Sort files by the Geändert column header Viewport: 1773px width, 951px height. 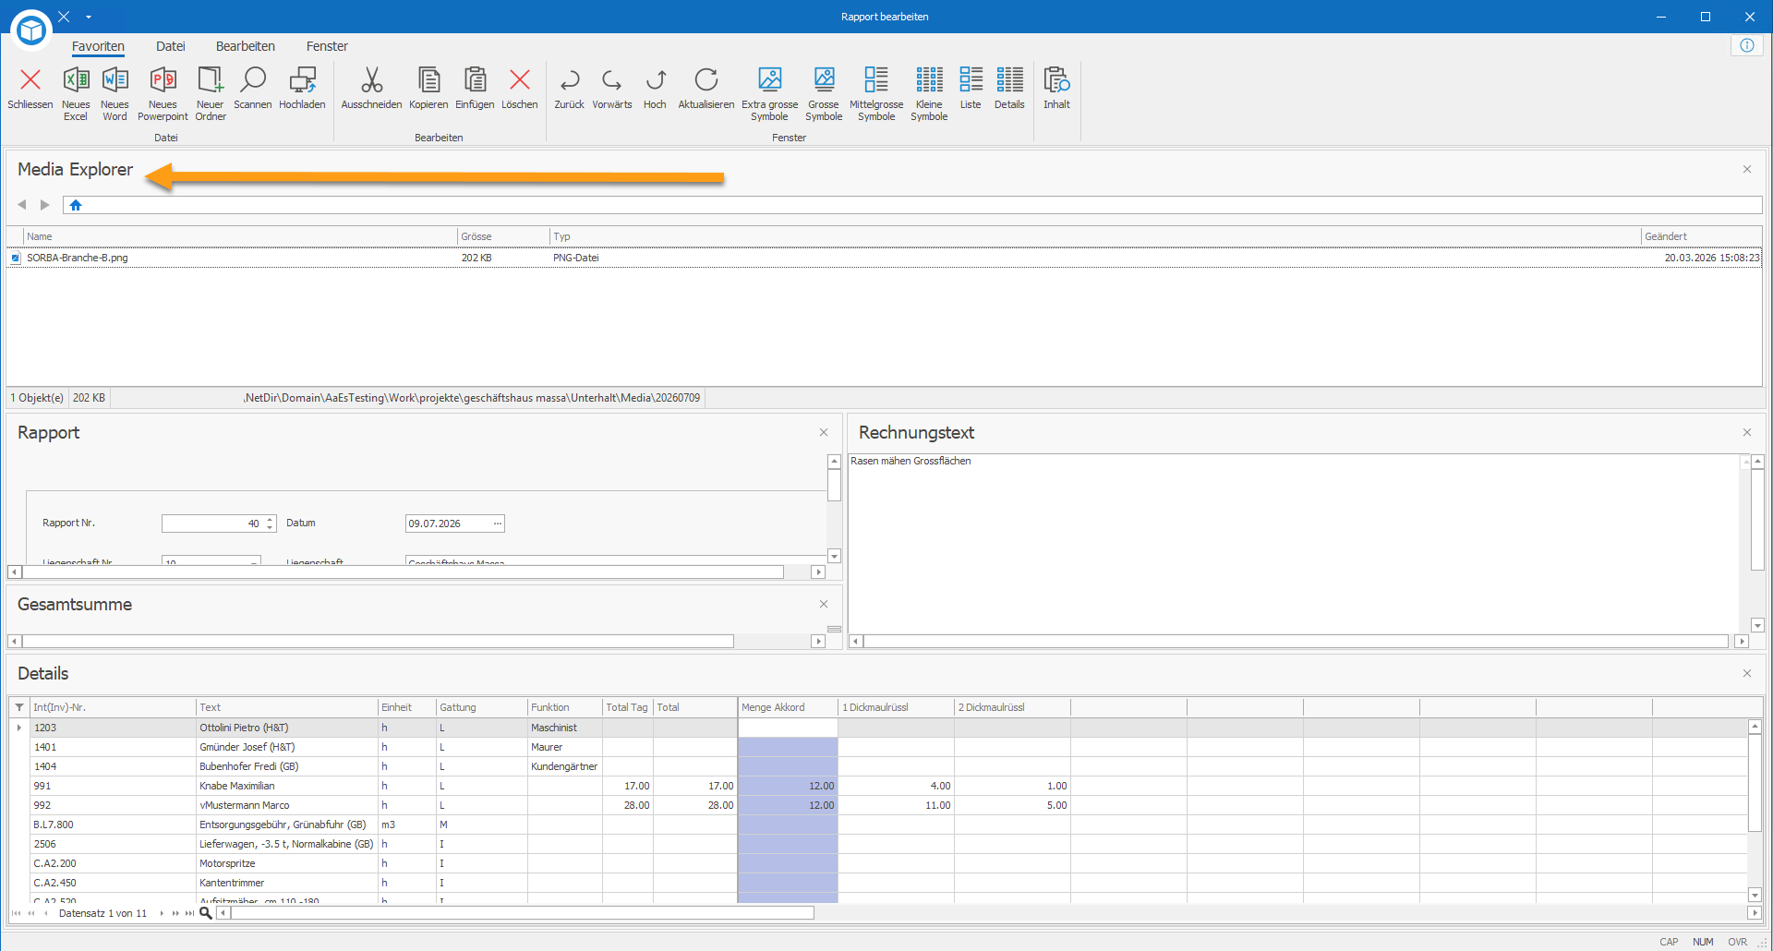coord(1701,236)
